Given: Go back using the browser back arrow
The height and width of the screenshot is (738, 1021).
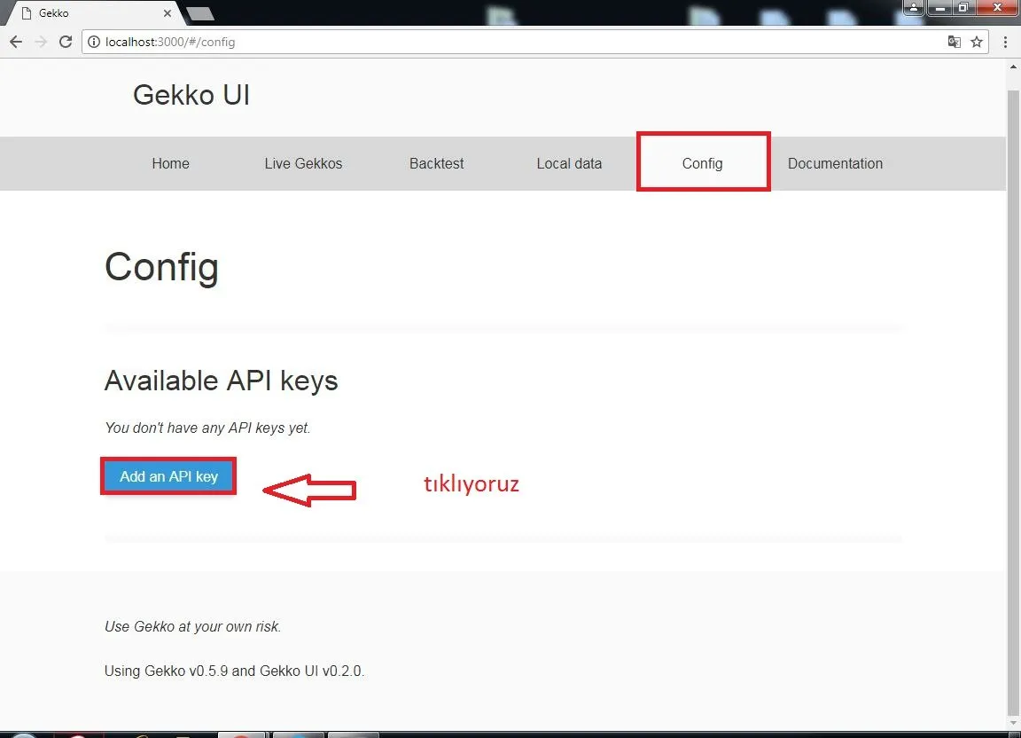Looking at the screenshot, I should coord(16,42).
